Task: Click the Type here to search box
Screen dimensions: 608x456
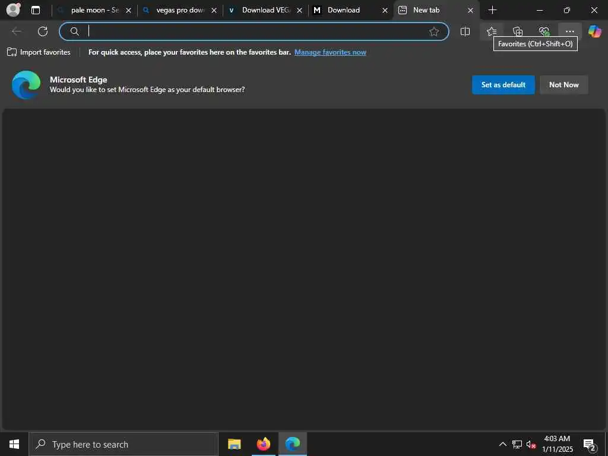Action: pyautogui.click(x=123, y=444)
